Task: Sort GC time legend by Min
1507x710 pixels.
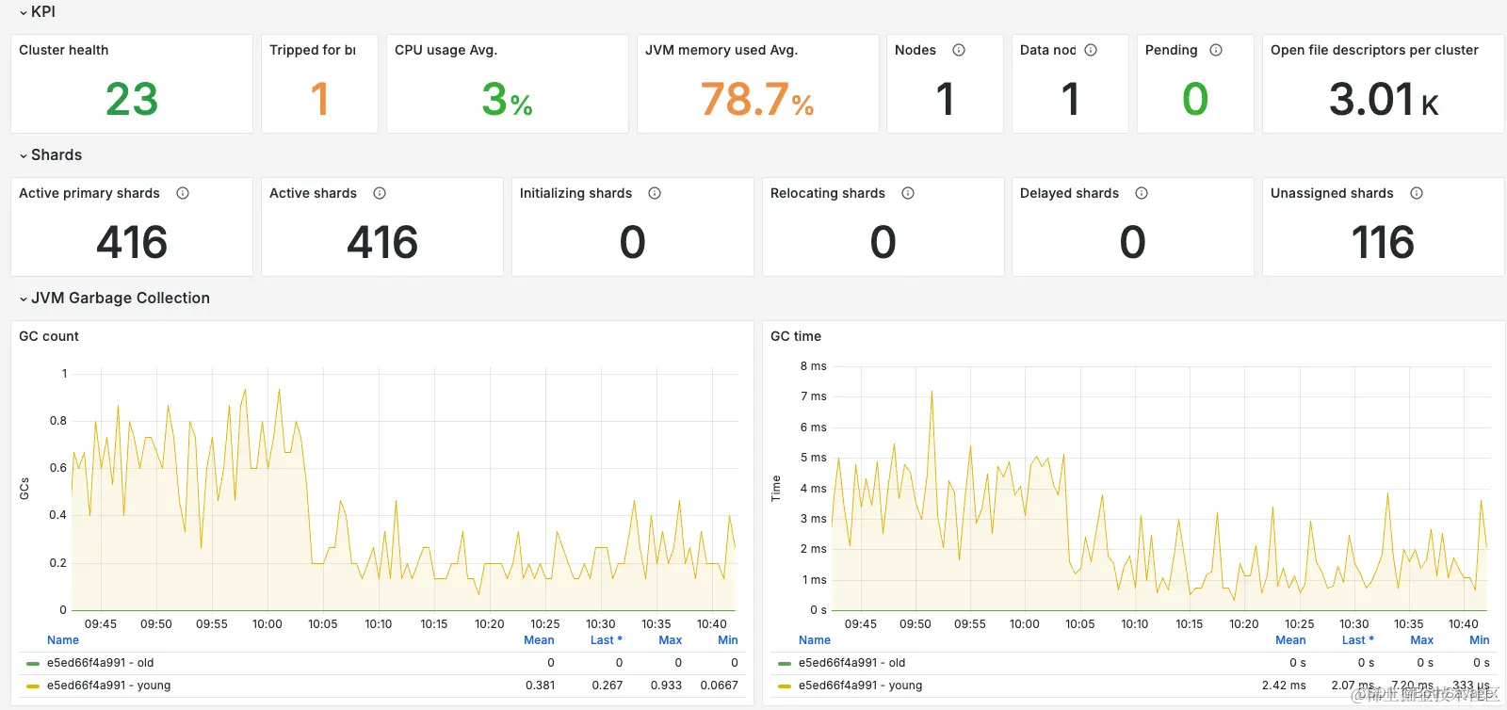Action: (1480, 640)
